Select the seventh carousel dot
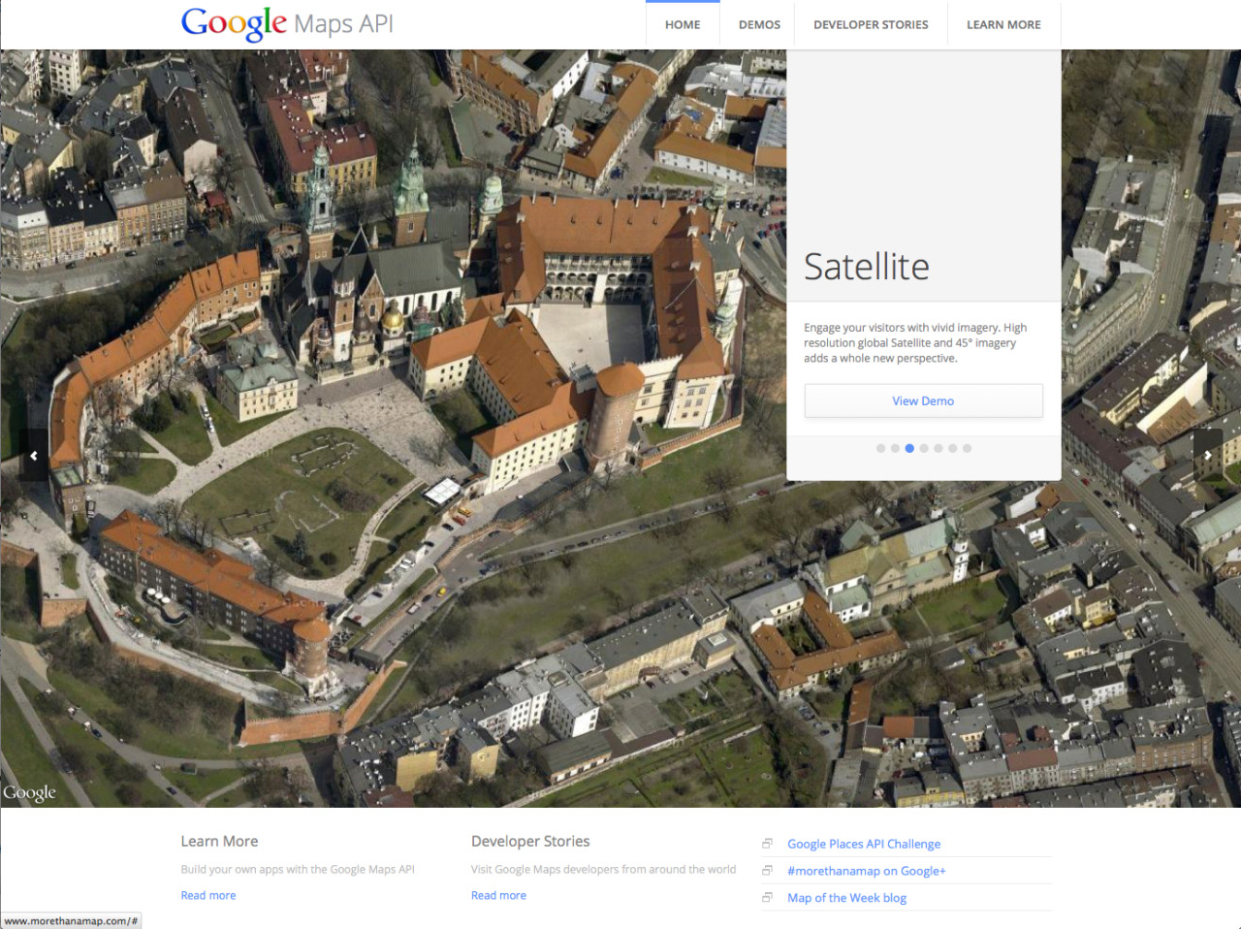The width and height of the screenshot is (1241, 929). click(967, 448)
